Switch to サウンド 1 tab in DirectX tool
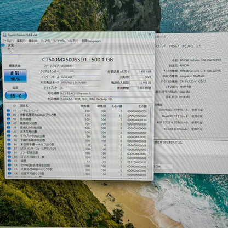 (x=174, y=47)
